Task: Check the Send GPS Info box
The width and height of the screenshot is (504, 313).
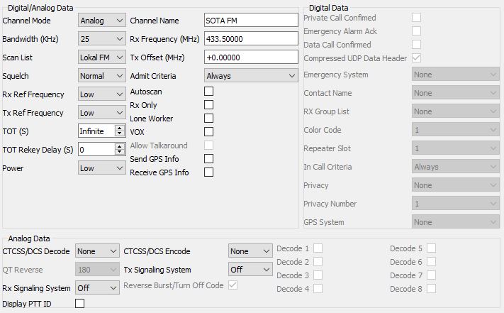Action: 208,159
